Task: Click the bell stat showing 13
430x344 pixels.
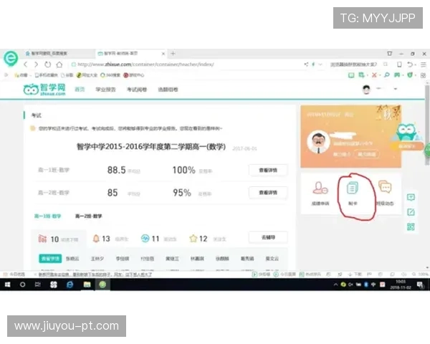Action: pos(110,239)
